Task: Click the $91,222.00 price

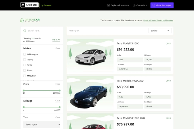Action: [125, 49]
